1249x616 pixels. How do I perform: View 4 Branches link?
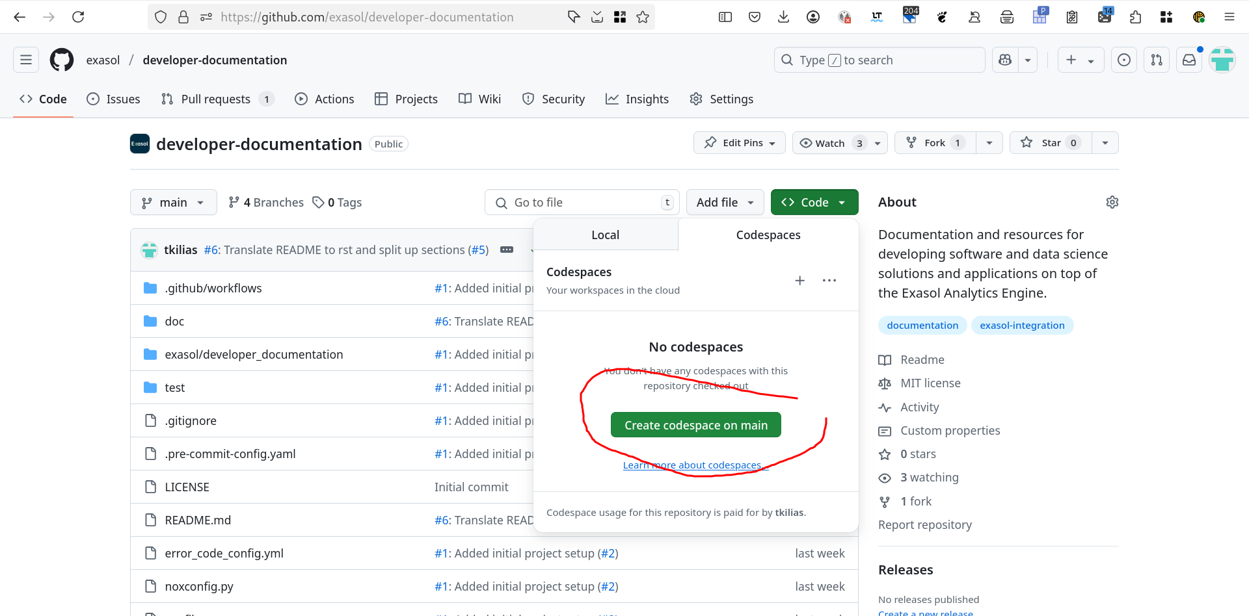(266, 202)
